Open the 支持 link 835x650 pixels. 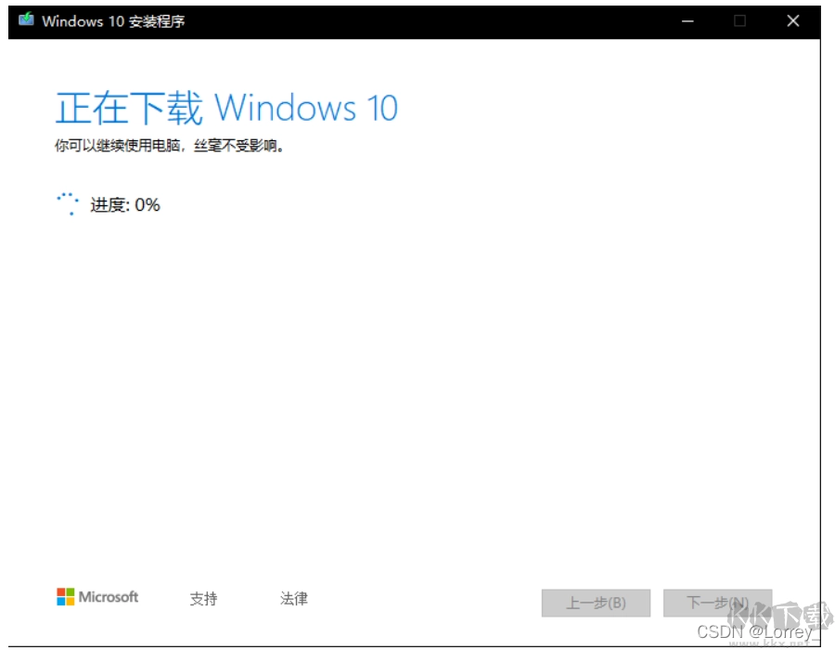[203, 599]
